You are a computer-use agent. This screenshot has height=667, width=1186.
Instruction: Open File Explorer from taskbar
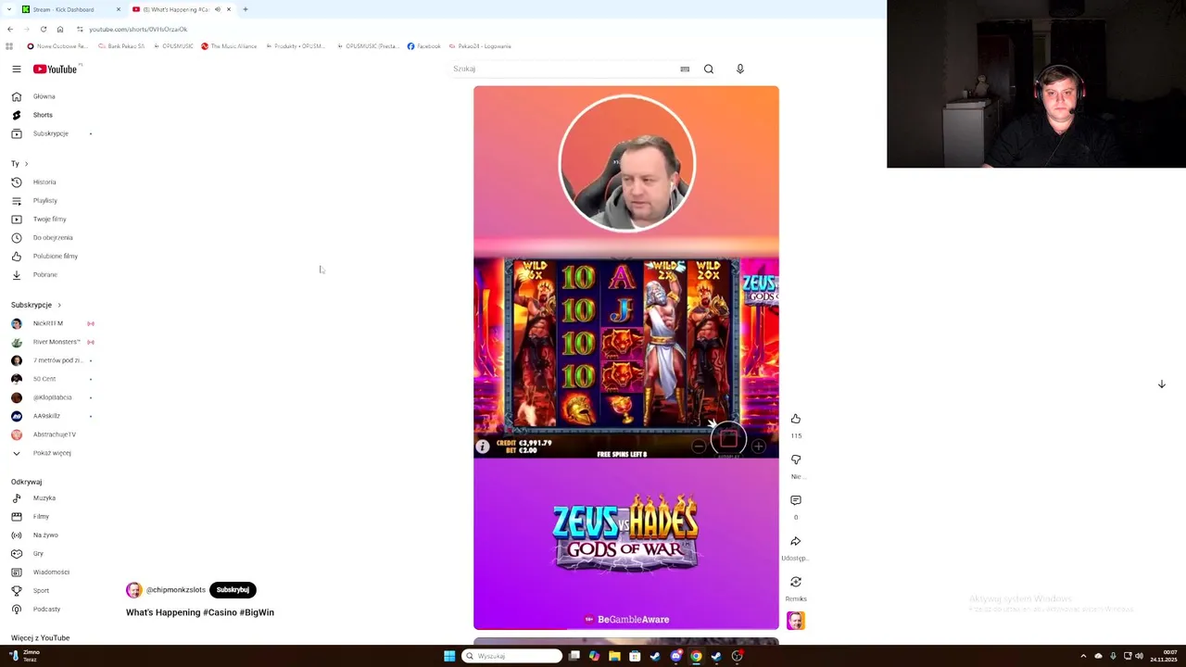[614, 656]
